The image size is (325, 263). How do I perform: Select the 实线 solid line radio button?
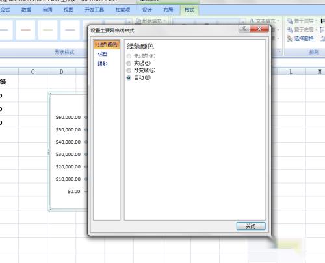point(129,64)
